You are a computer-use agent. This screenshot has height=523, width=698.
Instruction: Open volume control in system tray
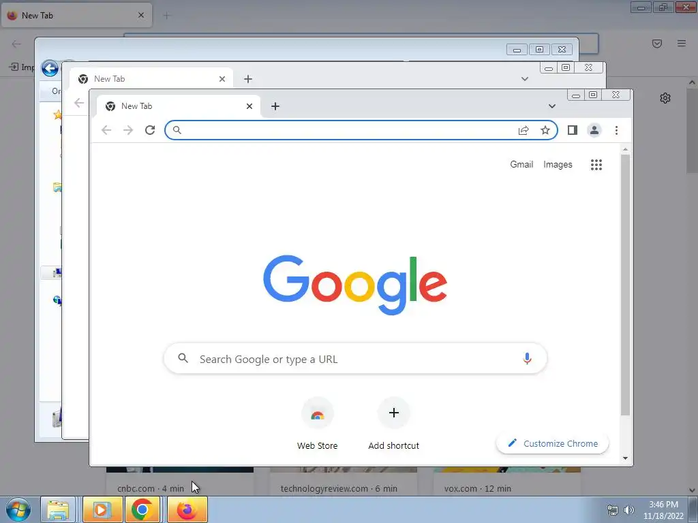click(629, 510)
